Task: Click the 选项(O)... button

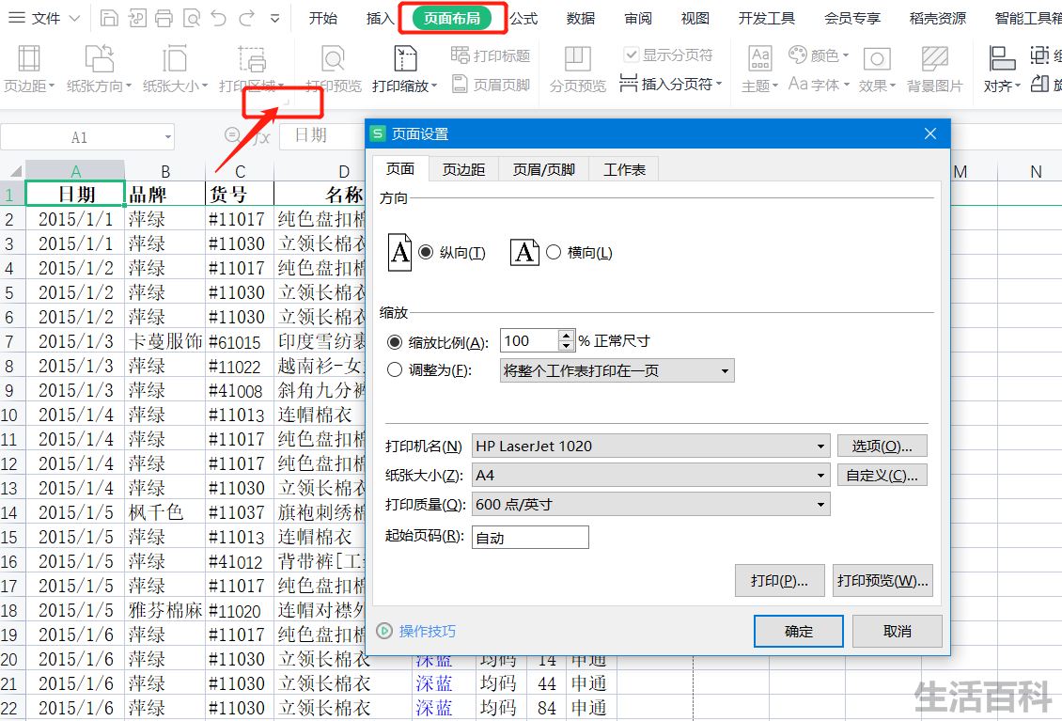Action: click(882, 446)
